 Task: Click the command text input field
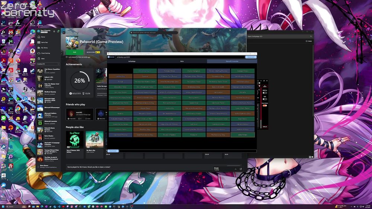click(x=188, y=151)
